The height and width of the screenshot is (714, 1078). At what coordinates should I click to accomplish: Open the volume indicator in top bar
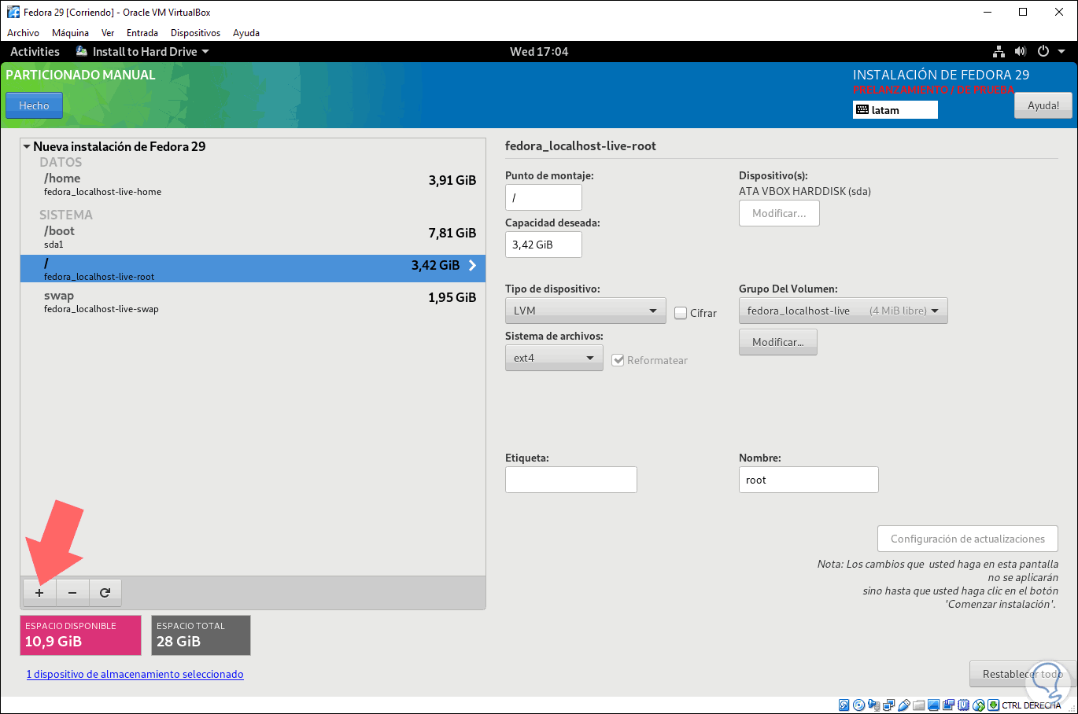pos(1021,52)
